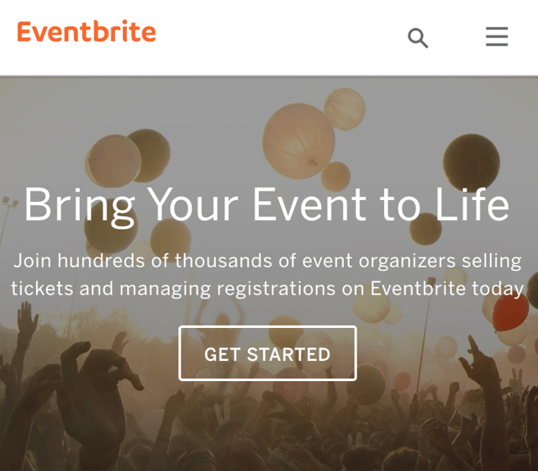Click the word "Bring" in the headline
Screen dimensions: 538x471
[x=79, y=204]
